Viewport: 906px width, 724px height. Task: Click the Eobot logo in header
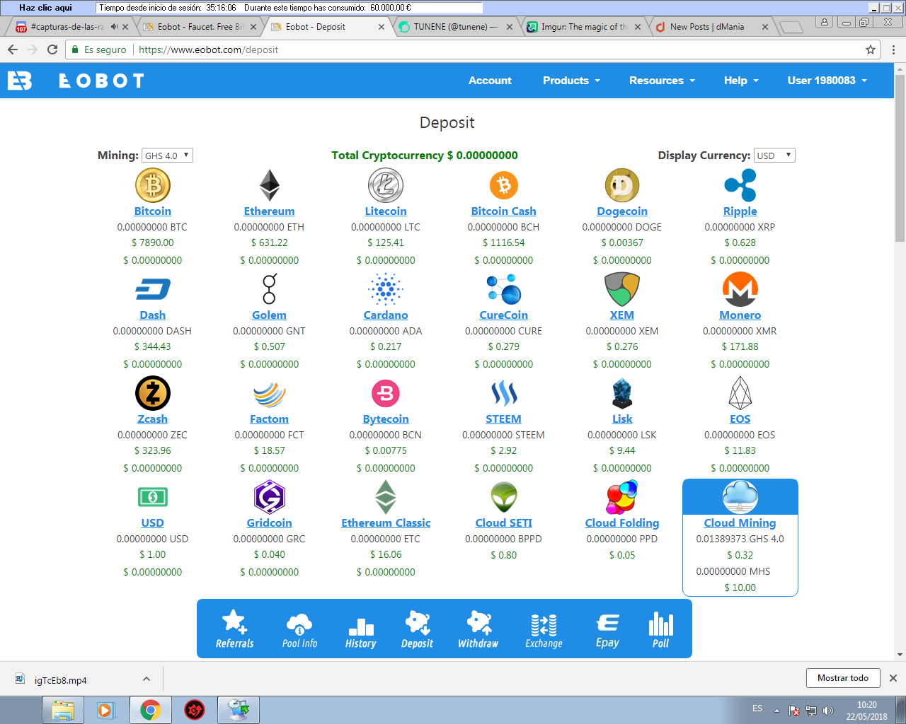point(76,81)
